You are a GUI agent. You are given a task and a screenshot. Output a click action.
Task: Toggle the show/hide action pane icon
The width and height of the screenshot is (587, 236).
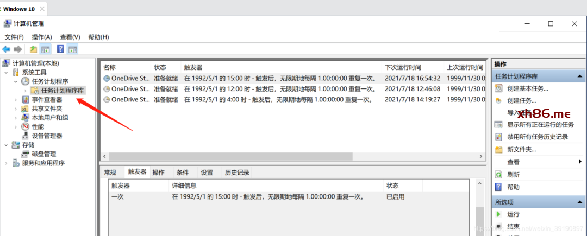click(x=73, y=49)
